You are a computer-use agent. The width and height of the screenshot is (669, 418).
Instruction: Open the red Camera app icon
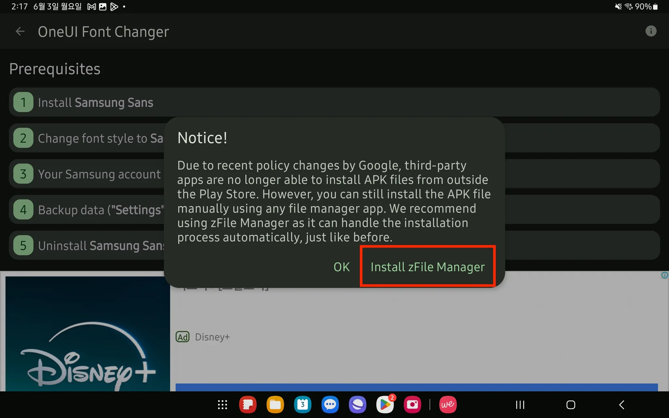click(412, 405)
